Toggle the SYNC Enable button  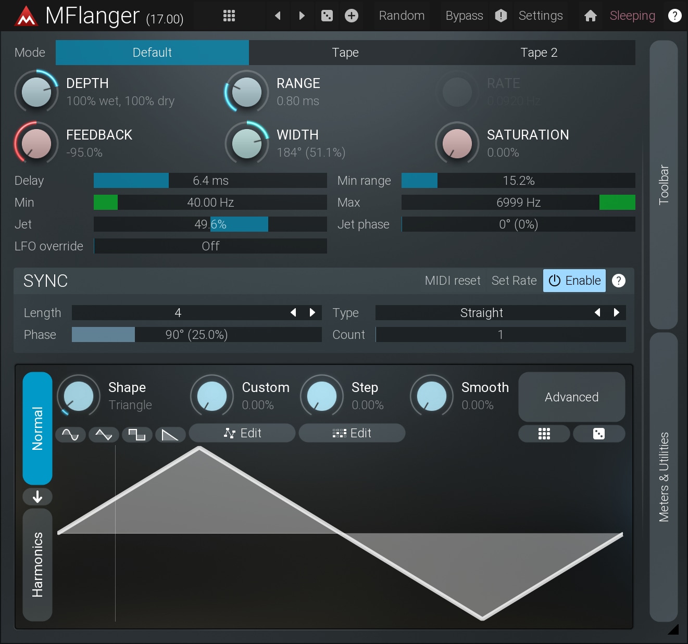pyautogui.click(x=574, y=281)
